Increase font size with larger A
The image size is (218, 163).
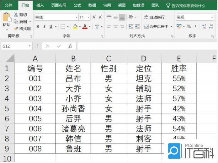coord(94,17)
